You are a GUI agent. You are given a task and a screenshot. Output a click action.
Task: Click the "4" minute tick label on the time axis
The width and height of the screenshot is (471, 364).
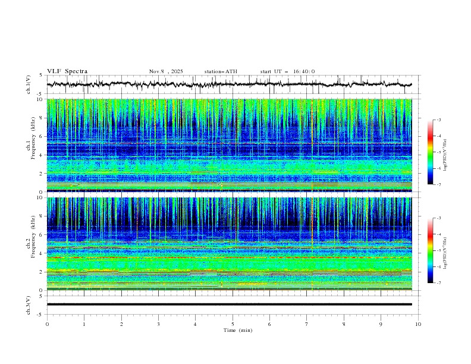[x=195, y=324]
